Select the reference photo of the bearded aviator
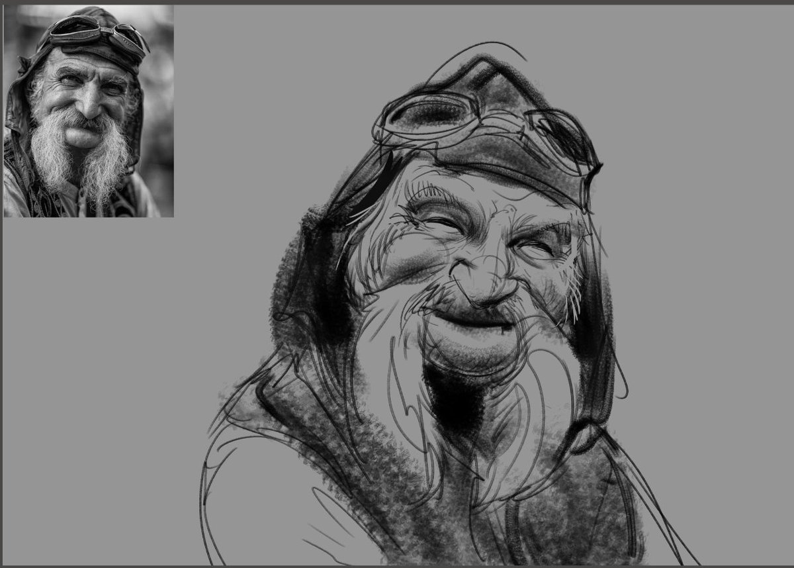Image resolution: width=794 pixels, height=568 pixels. coord(89,111)
